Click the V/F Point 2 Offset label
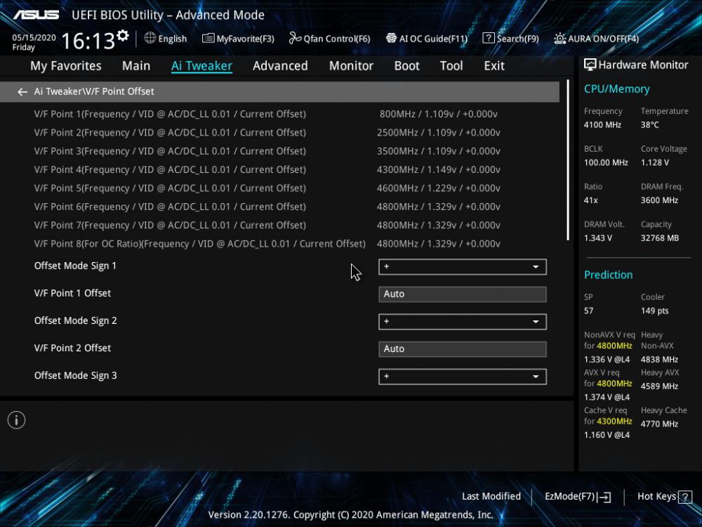Viewport: 702px width, 527px height. (72, 349)
